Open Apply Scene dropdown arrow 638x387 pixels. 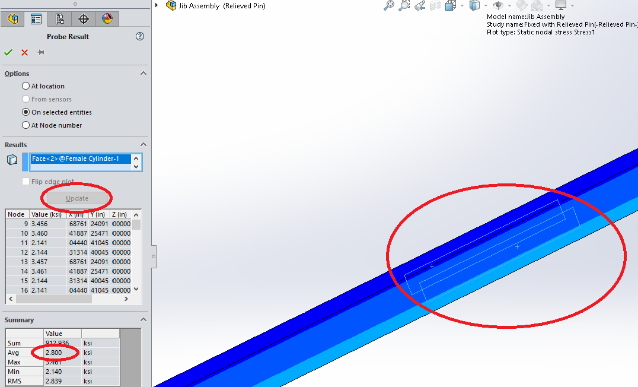pyautogui.click(x=548, y=6)
